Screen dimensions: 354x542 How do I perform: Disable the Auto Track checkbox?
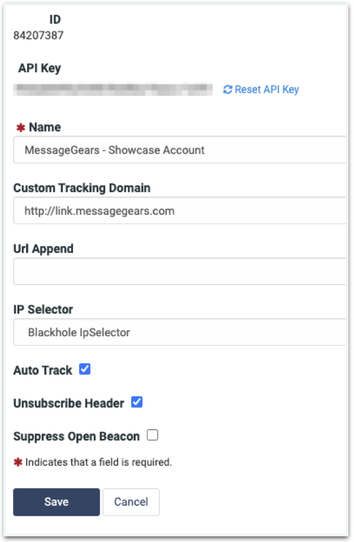(85, 369)
